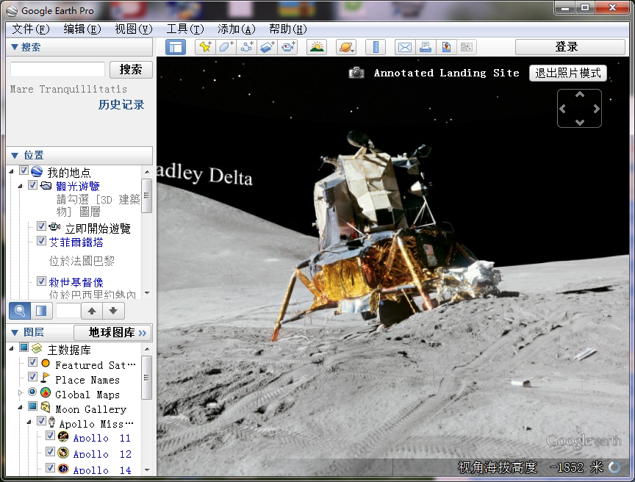Viewport: 635px width, 482px height.
Task: Toggle Apollo 14 layer checkbox
Action: 50,468
